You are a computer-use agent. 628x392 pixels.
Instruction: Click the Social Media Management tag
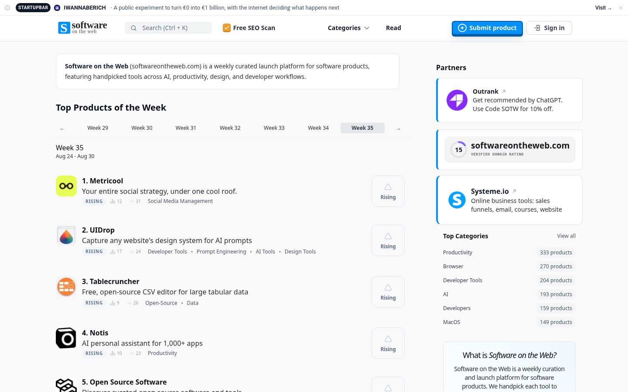coord(180,201)
